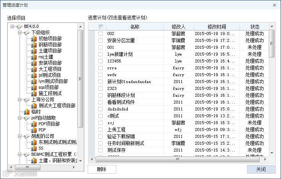Collapse the BE4.0.0 root node

(12, 27)
